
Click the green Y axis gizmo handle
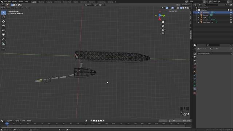pos(163,16)
